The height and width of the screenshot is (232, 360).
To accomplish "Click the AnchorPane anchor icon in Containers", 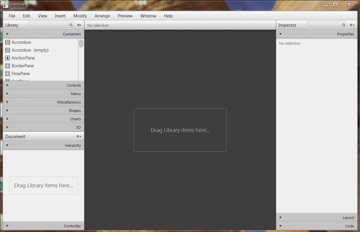I will click(7, 58).
